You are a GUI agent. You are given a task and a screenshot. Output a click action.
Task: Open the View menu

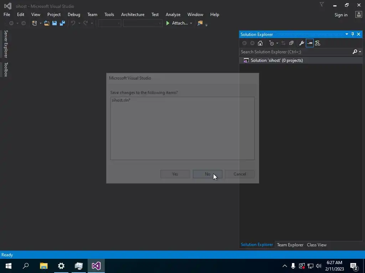point(36,14)
